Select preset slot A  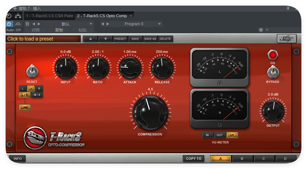(x=221, y=159)
